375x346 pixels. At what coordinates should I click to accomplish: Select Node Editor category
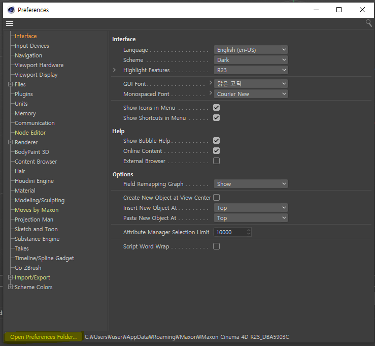pos(30,133)
